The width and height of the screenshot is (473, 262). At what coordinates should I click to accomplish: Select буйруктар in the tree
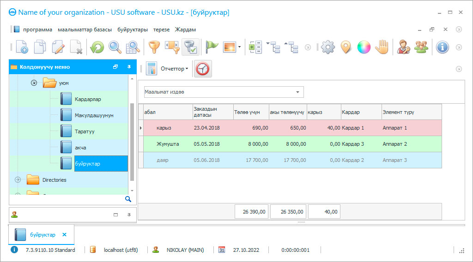(101, 164)
